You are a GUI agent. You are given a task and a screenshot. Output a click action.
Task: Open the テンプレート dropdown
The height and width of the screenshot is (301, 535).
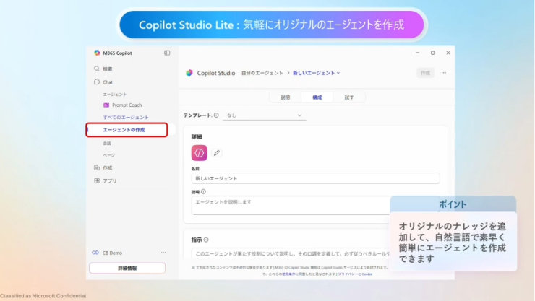[x=265, y=115]
